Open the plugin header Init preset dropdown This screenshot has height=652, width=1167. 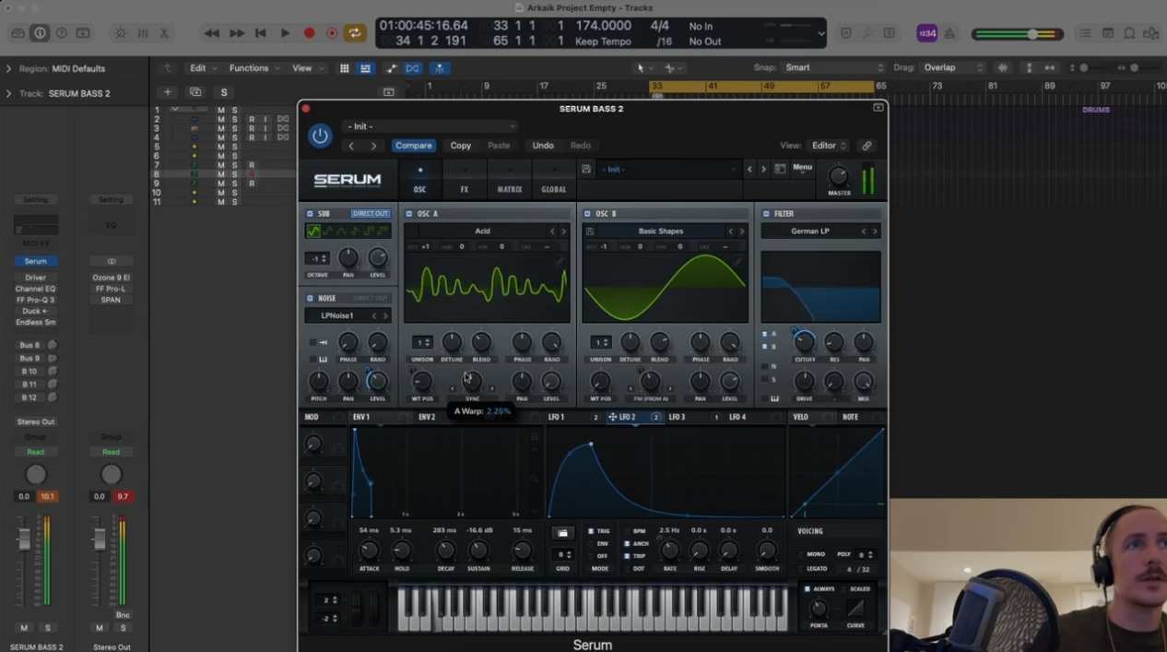pyautogui.click(x=430, y=126)
